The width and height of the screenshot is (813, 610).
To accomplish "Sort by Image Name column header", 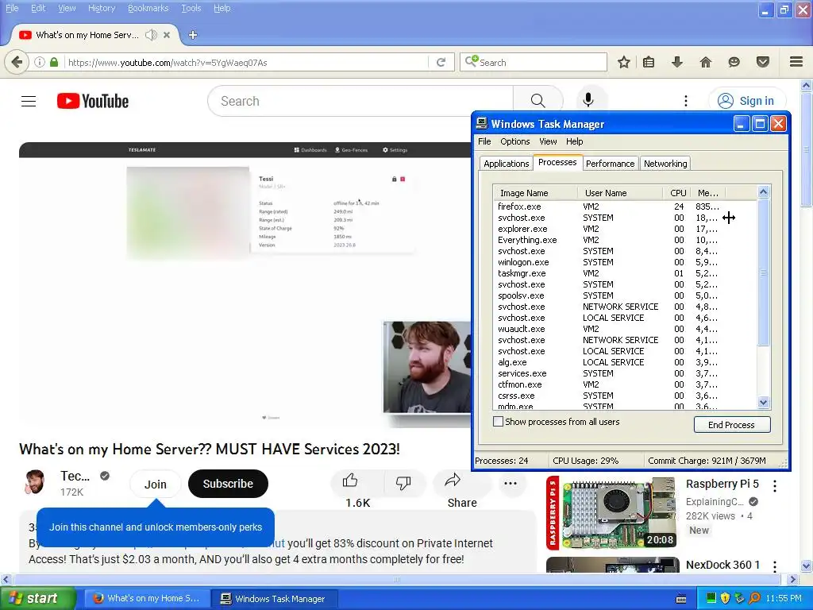I will pyautogui.click(x=536, y=193).
